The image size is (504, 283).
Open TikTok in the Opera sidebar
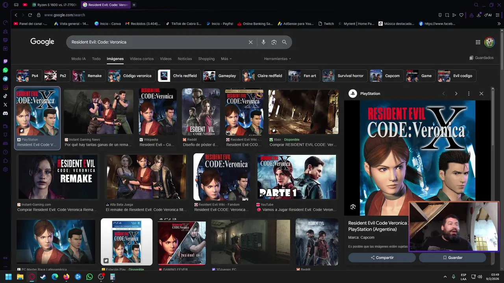(6, 96)
